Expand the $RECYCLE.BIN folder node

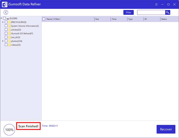(3, 22)
